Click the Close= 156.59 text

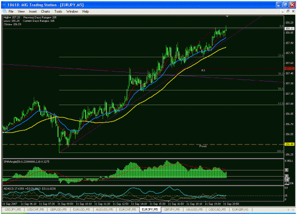[12, 24]
